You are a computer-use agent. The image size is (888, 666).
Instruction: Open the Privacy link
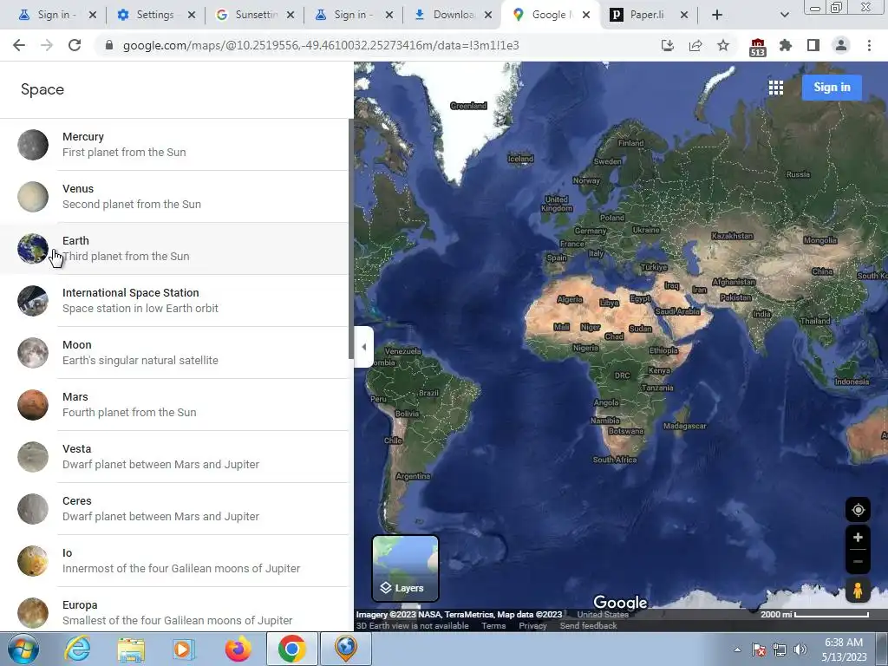point(532,626)
